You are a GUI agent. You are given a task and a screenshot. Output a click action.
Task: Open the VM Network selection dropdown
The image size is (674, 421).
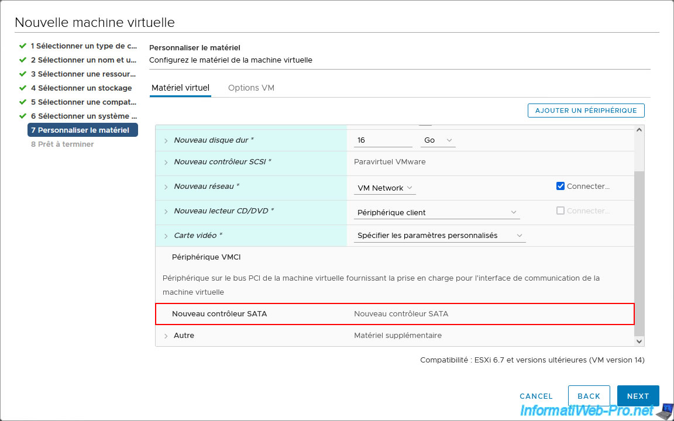click(x=386, y=188)
